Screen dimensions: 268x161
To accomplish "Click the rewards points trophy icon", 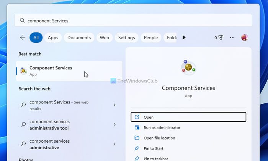I will (220, 37).
